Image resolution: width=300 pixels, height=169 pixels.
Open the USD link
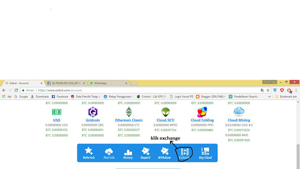(x=57, y=120)
